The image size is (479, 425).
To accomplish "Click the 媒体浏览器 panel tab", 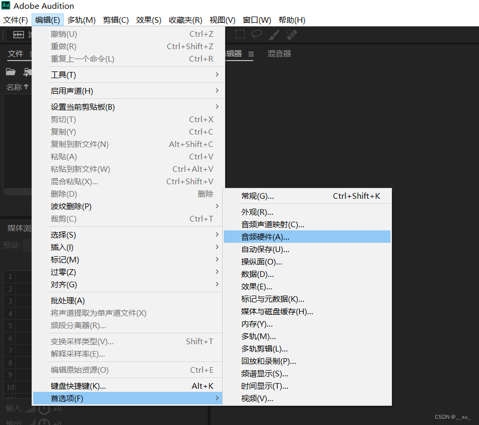I will coord(19,228).
